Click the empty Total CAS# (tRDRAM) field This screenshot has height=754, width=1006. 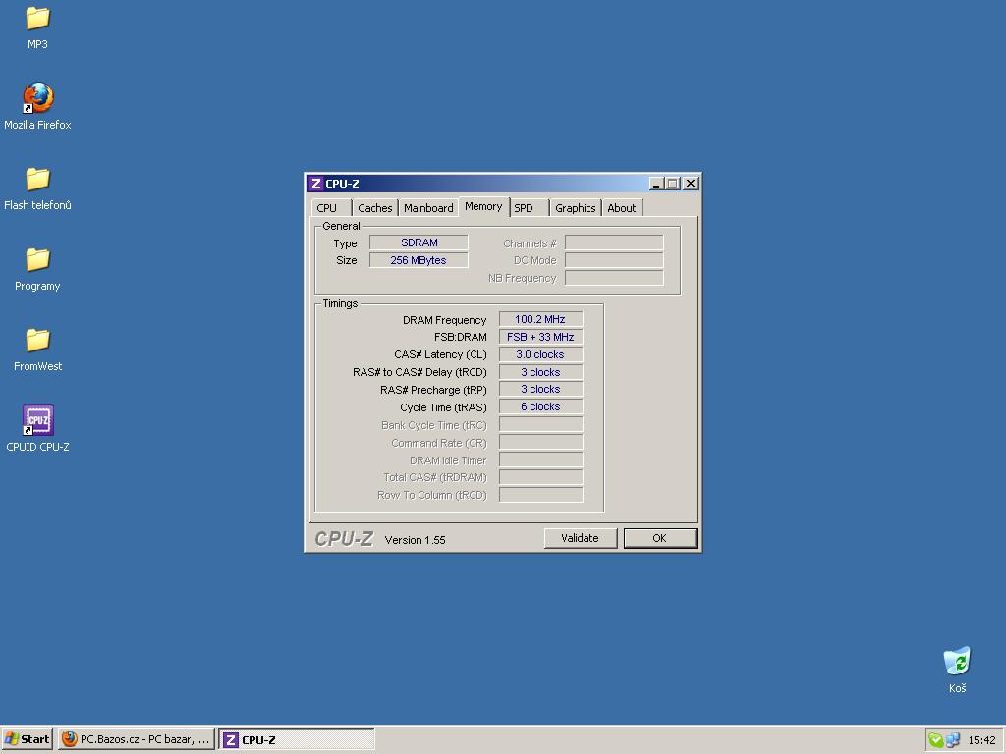tap(541, 477)
